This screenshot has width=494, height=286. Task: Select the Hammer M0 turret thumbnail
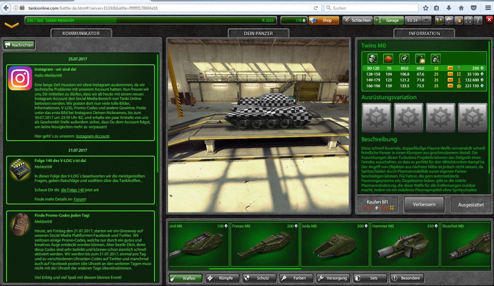405,244
